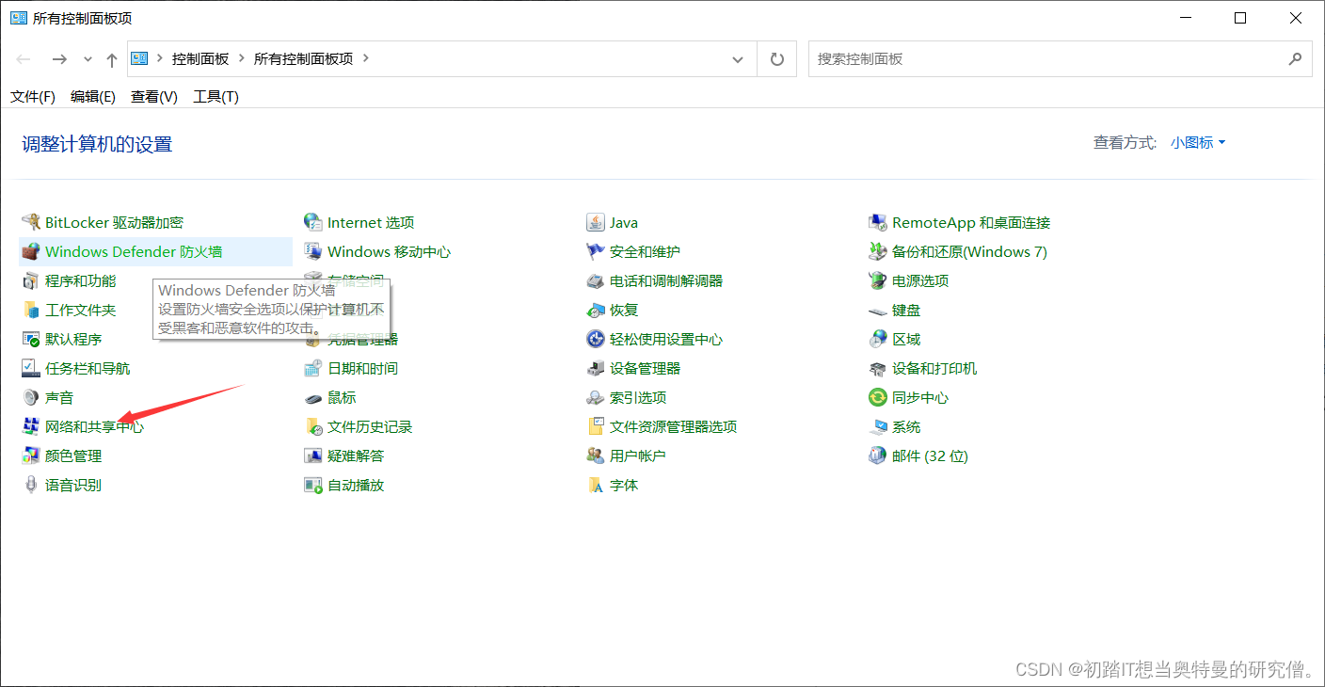This screenshot has height=687, width=1325.
Task: Open the 文件(F) menu
Action: pyautogui.click(x=33, y=97)
